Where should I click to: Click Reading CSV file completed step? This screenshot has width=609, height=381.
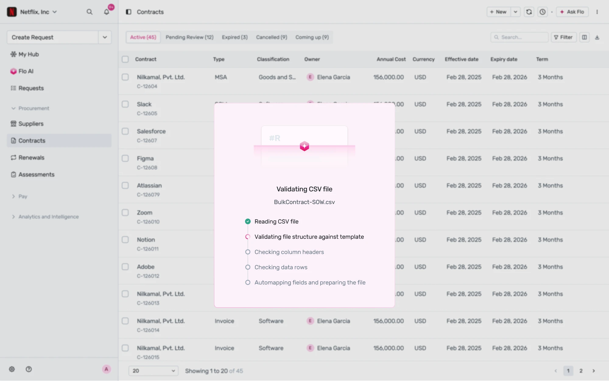(272, 222)
